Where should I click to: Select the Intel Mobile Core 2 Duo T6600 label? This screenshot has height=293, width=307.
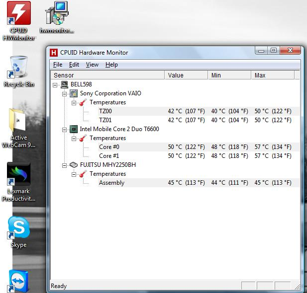point(119,129)
